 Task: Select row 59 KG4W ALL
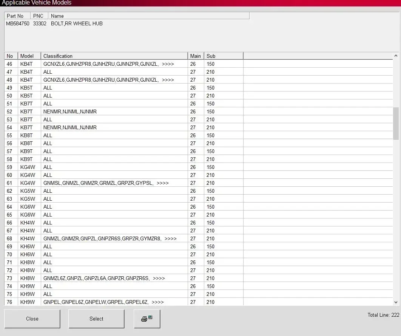[x=199, y=167]
